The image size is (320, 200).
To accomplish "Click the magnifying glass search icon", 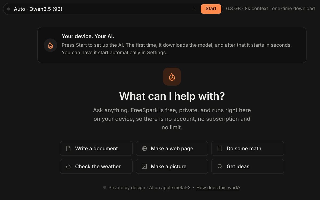I will (x=220, y=166).
